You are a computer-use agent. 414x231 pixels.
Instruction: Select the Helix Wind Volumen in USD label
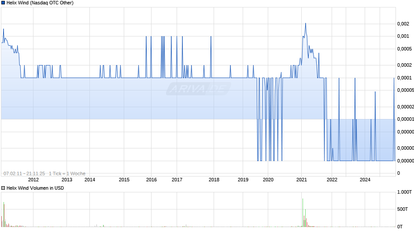pyautogui.click(x=35, y=188)
